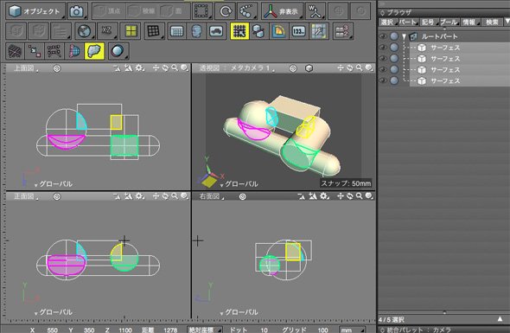
Task: Select the ルートパート tree item
Action: pyautogui.click(x=439, y=36)
